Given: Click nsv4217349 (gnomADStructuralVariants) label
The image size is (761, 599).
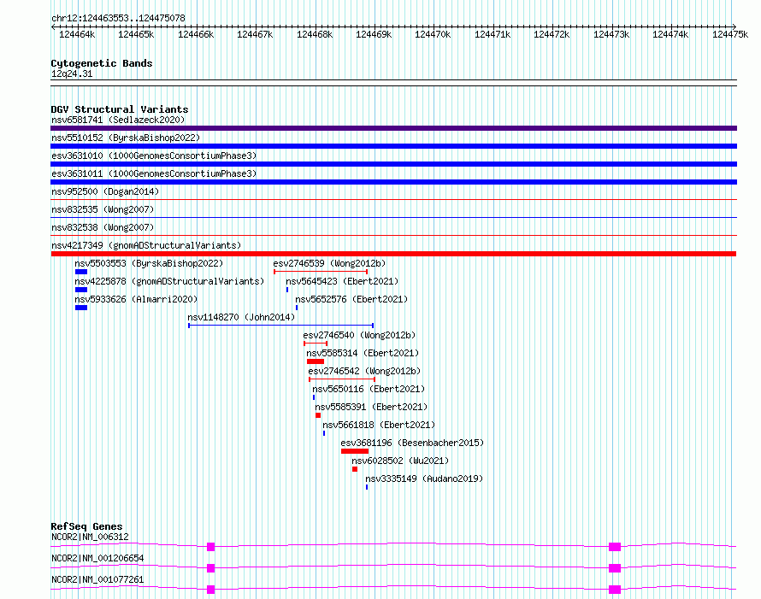Looking at the screenshot, I should click(146, 245).
